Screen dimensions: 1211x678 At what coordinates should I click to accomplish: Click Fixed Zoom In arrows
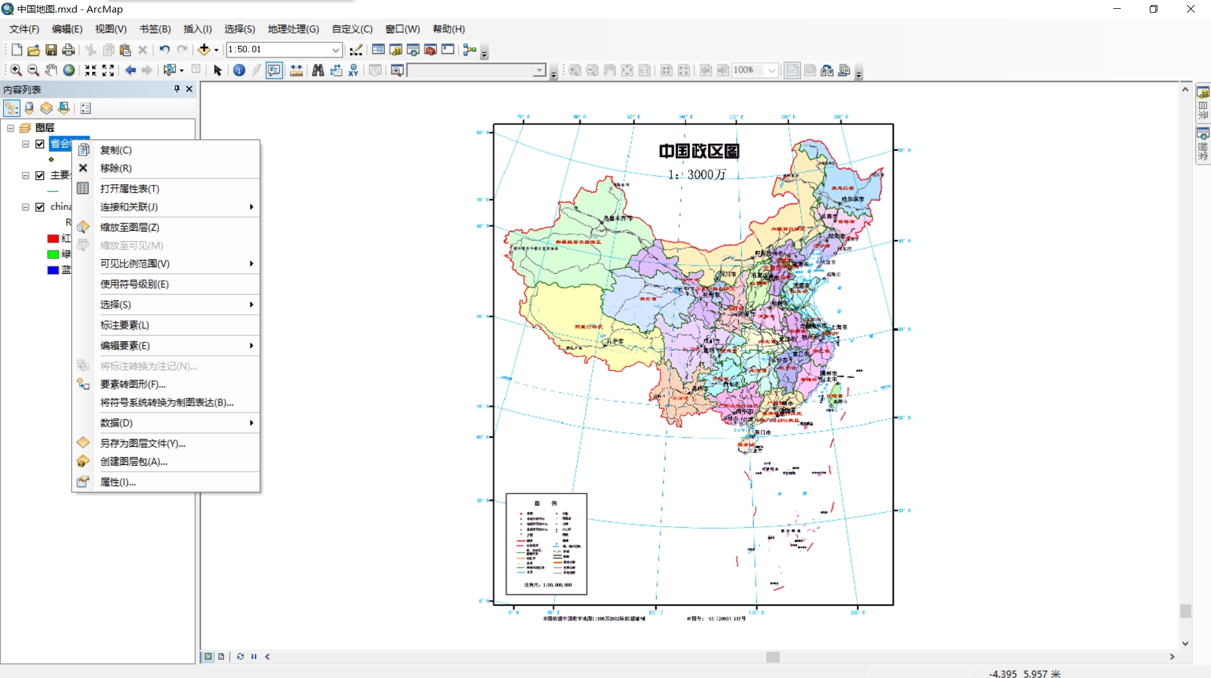point(91,71)
